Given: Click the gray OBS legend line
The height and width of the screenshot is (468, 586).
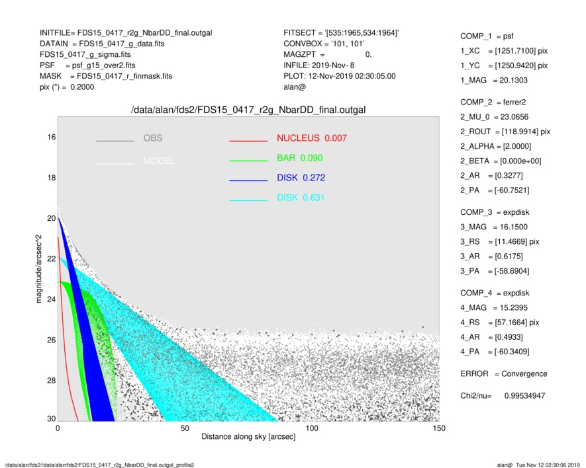Looking at the screenshot, I should pyautogui.click(x=115, y=141).
